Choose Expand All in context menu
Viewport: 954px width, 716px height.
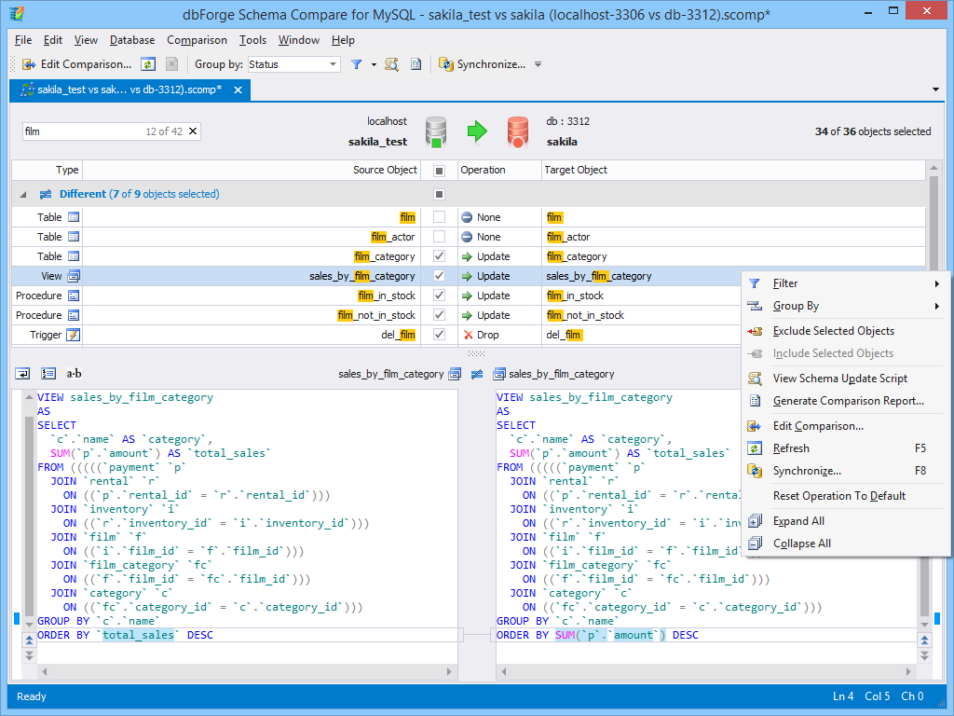click(846, 520)
